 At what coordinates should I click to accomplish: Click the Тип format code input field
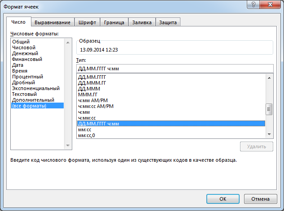(175, 69)
